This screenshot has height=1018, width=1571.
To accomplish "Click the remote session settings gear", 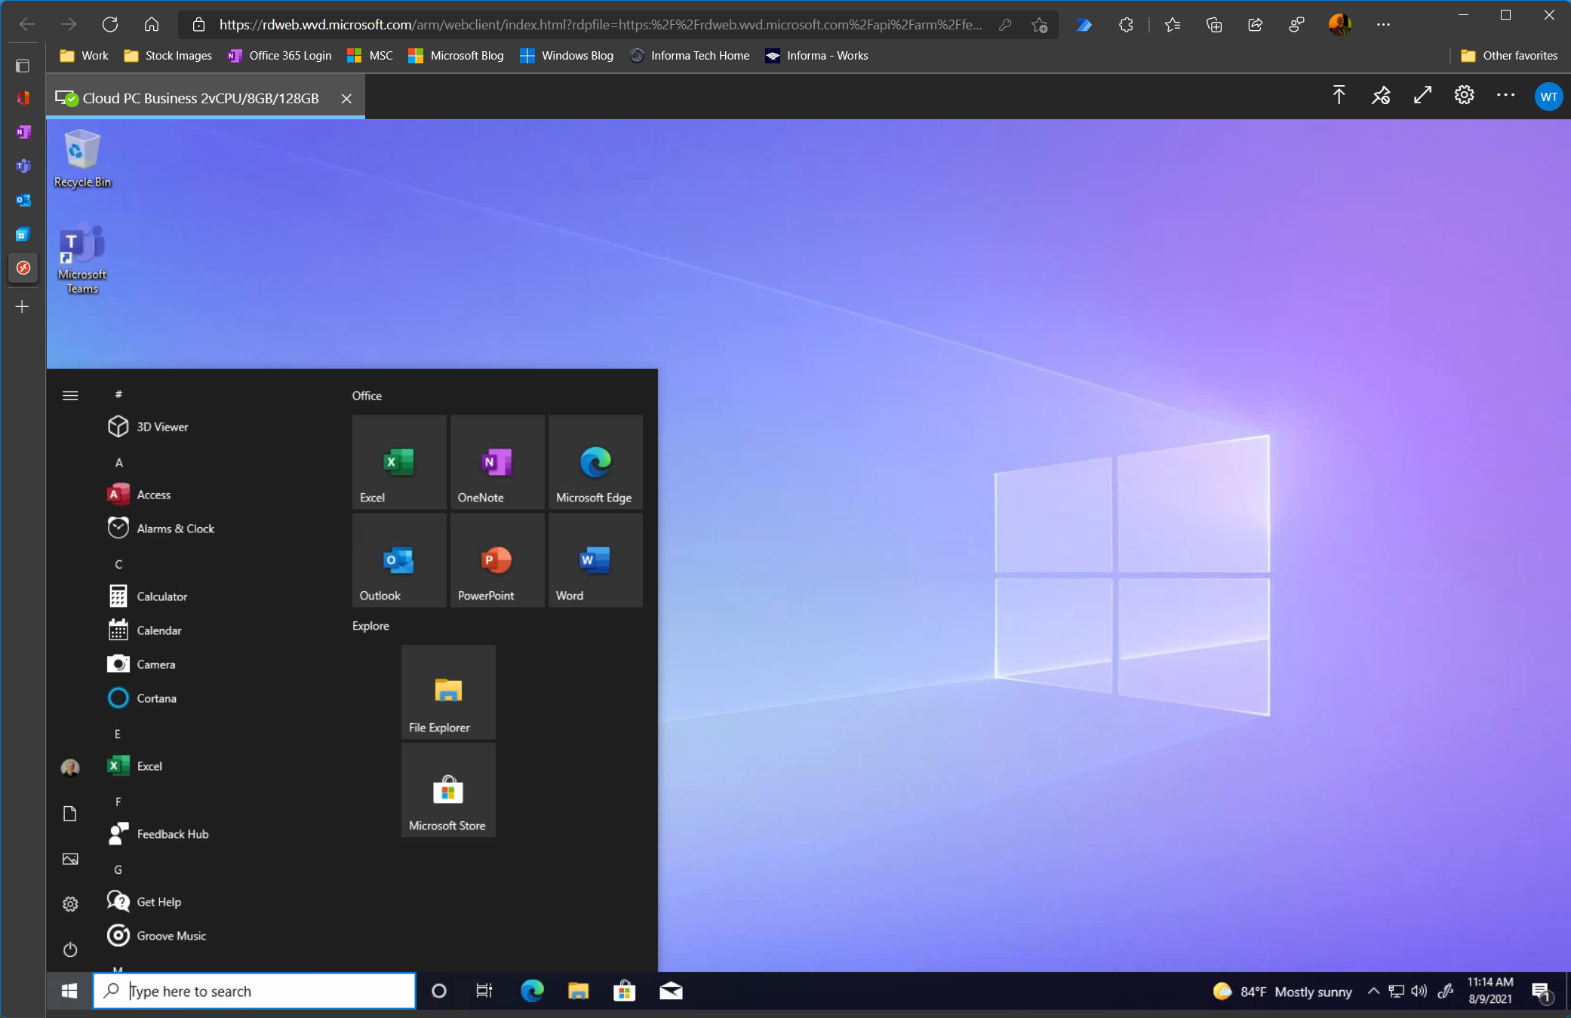I will click(x=1464, y=96).
